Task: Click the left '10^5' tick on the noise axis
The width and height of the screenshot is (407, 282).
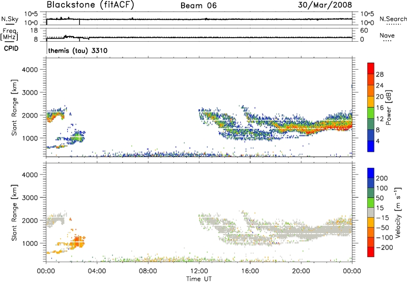Action: click(31, 14)
